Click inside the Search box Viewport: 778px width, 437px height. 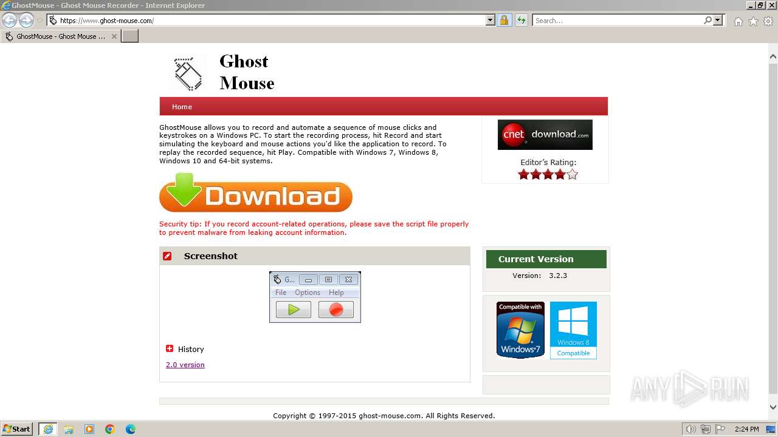[x=617, y=21]
